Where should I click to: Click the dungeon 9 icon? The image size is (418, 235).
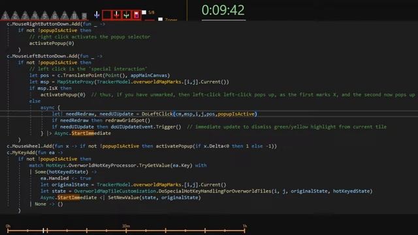pyautogui.click(x=84, y=16)
